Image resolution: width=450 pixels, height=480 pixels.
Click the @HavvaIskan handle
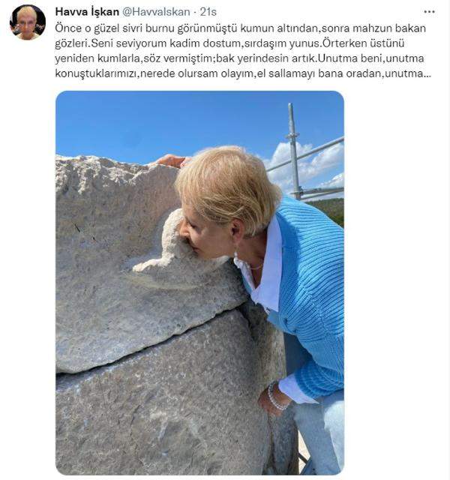(x=156, y=12)
